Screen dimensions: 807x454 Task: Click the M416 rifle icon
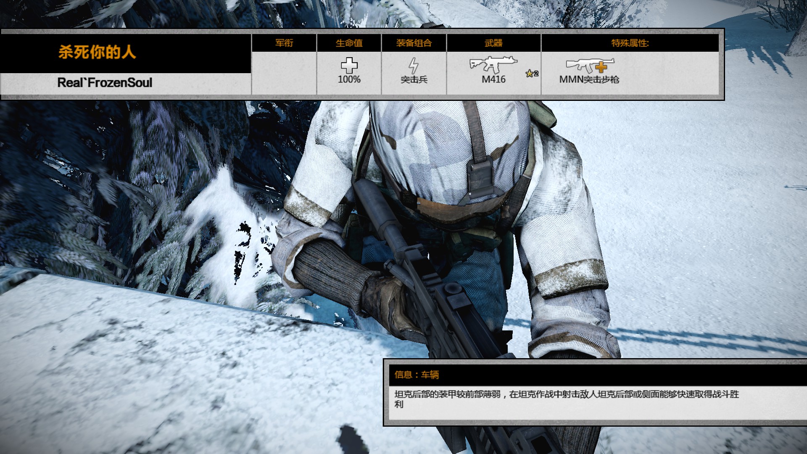(x=493, y=65)
